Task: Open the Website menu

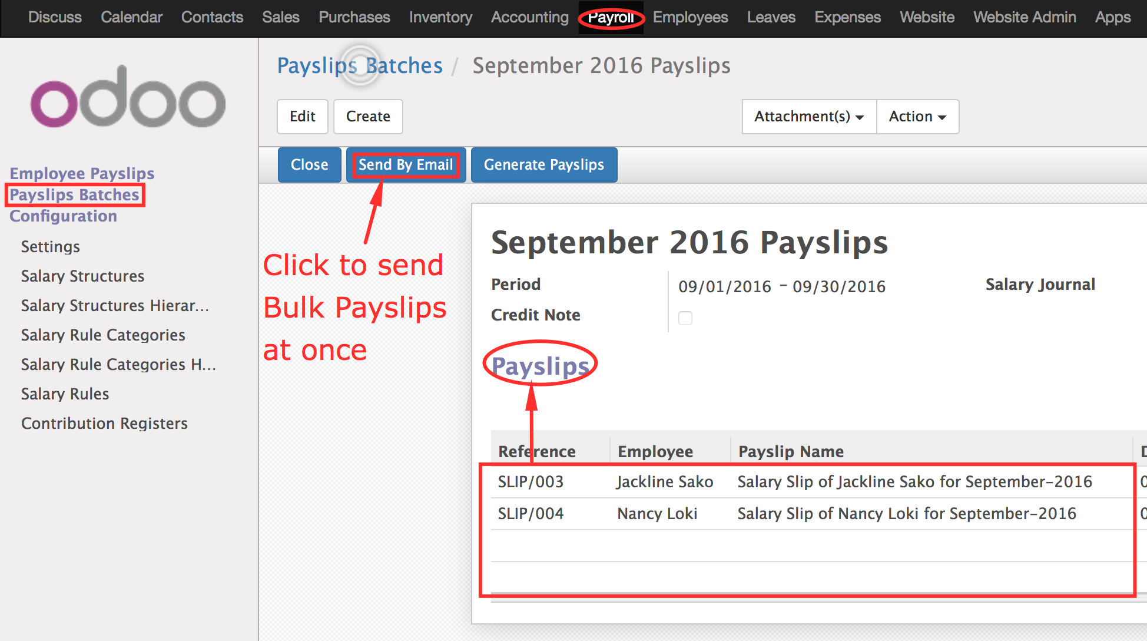Action: tap(927, 17)
